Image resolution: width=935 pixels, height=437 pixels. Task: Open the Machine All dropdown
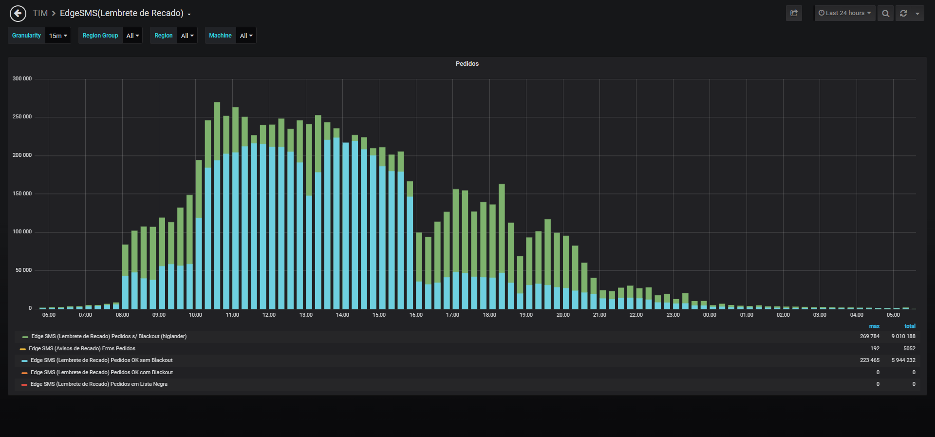tap(246, 36)
